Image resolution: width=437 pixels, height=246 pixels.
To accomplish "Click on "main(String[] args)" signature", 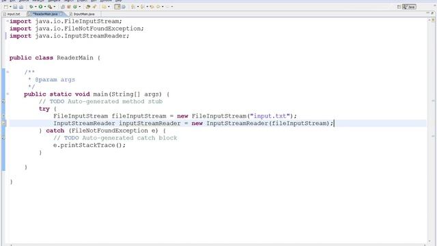I will click(x=128, y=94).
